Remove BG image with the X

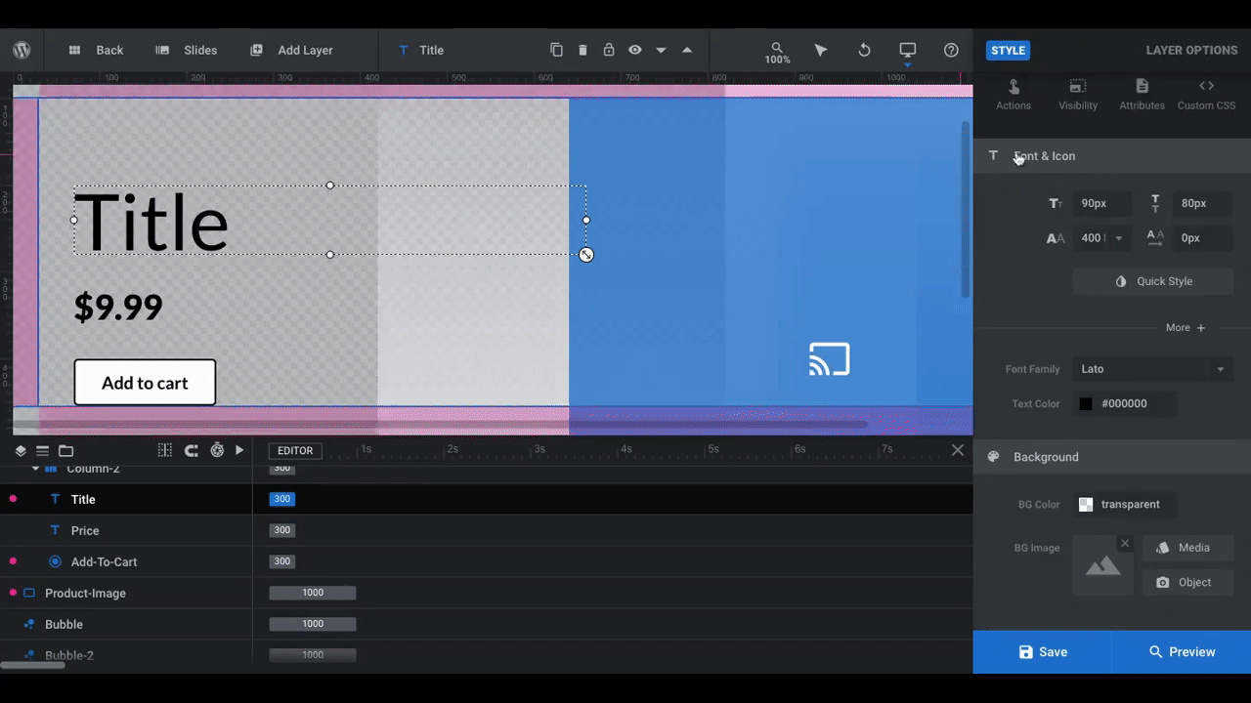click(x=1125, y=544)
